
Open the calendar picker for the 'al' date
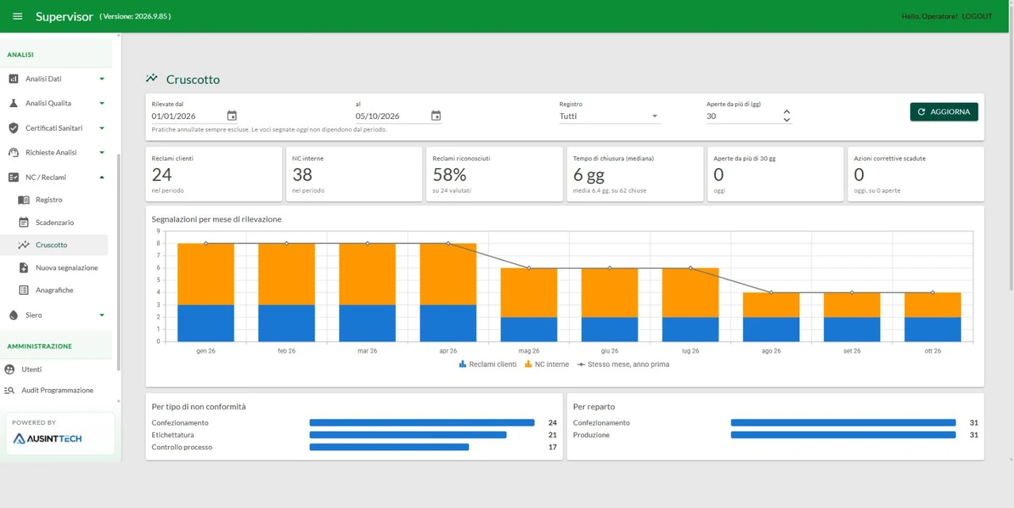(436, 116)
